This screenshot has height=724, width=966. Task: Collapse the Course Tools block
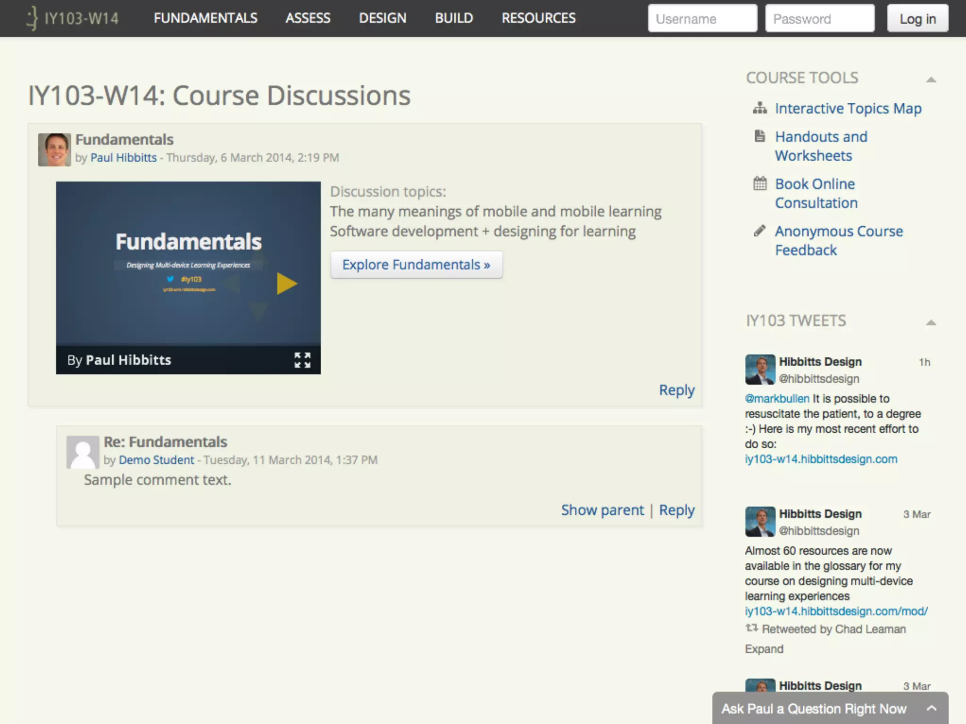click(x=931, y=80)
